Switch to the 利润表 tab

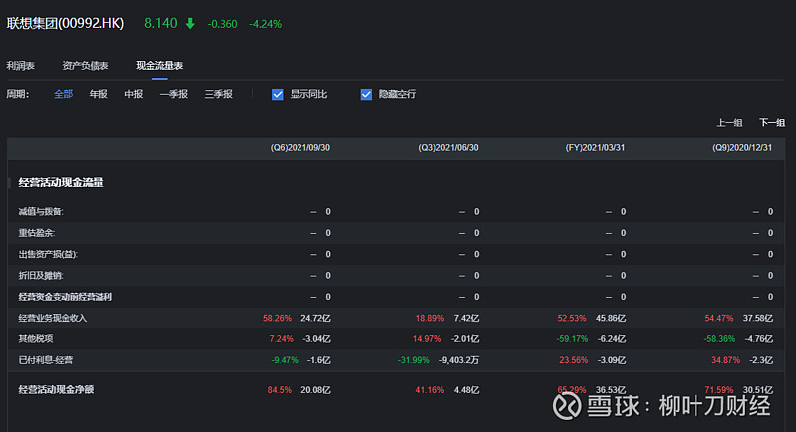click(x=20, y=66)
